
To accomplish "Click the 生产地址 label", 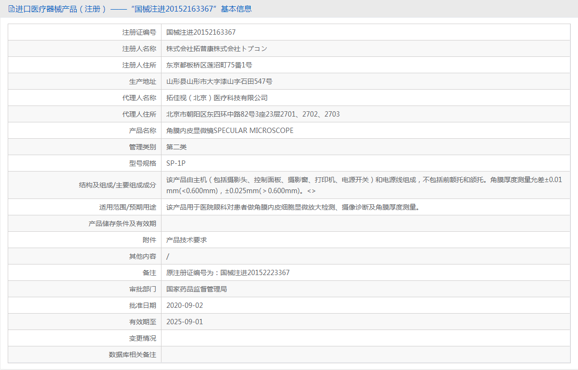I will pos(142,81).
